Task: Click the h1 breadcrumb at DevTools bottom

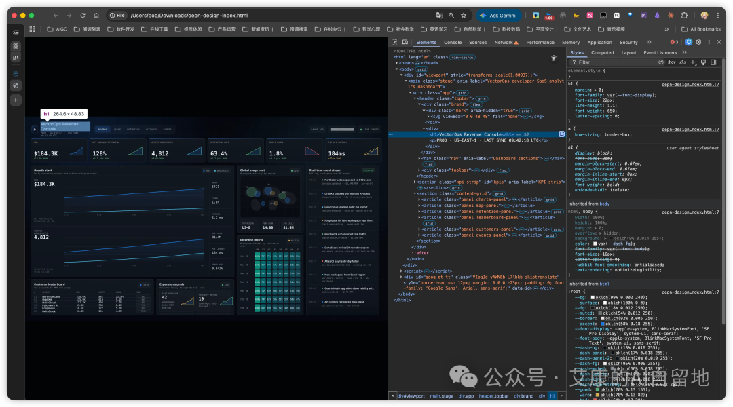Action: 552,395
